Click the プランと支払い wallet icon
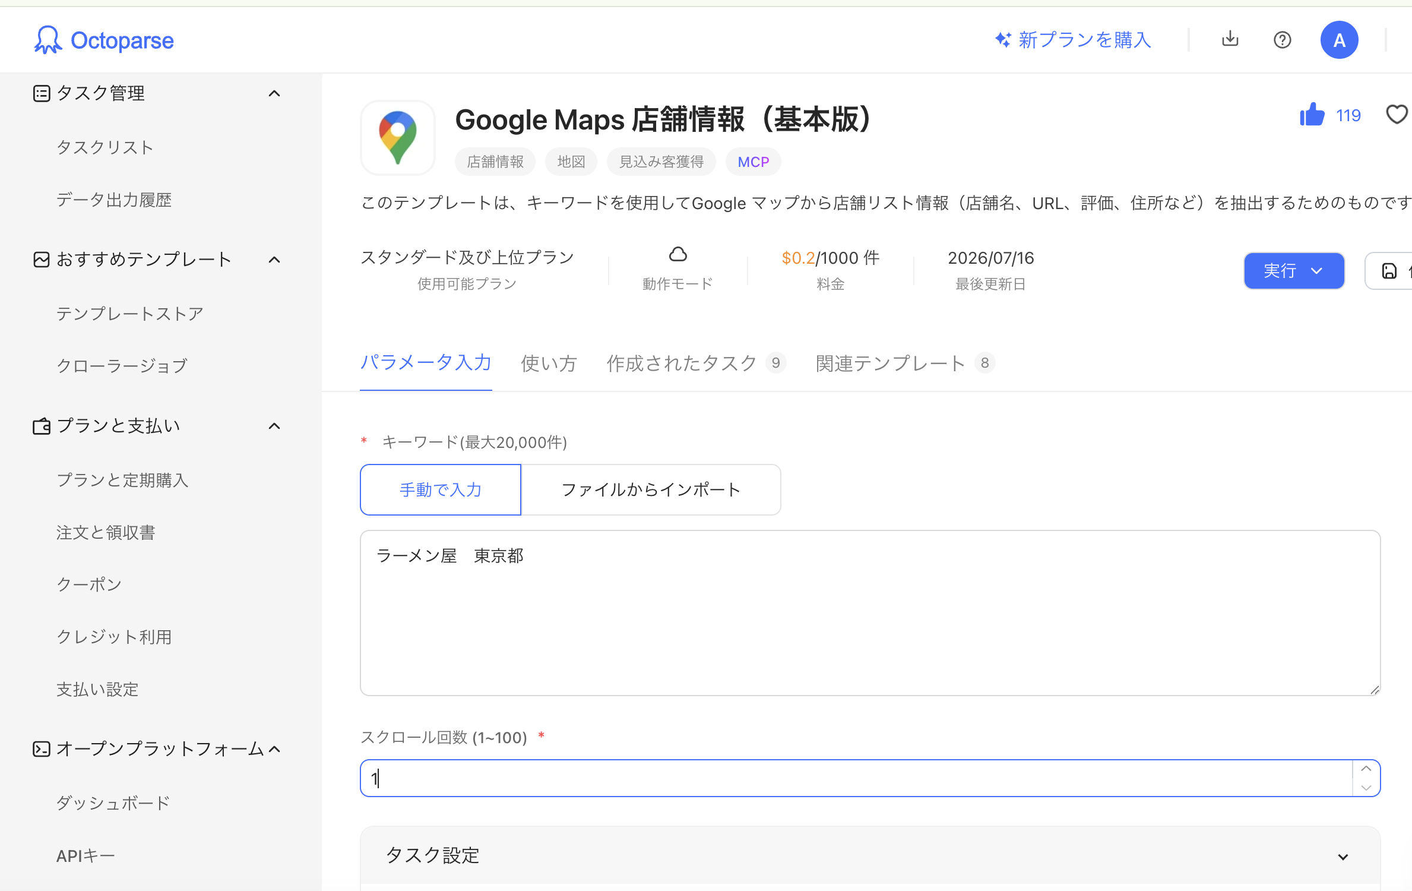The height and width of the screenshot is (891, 1412). 42,426
